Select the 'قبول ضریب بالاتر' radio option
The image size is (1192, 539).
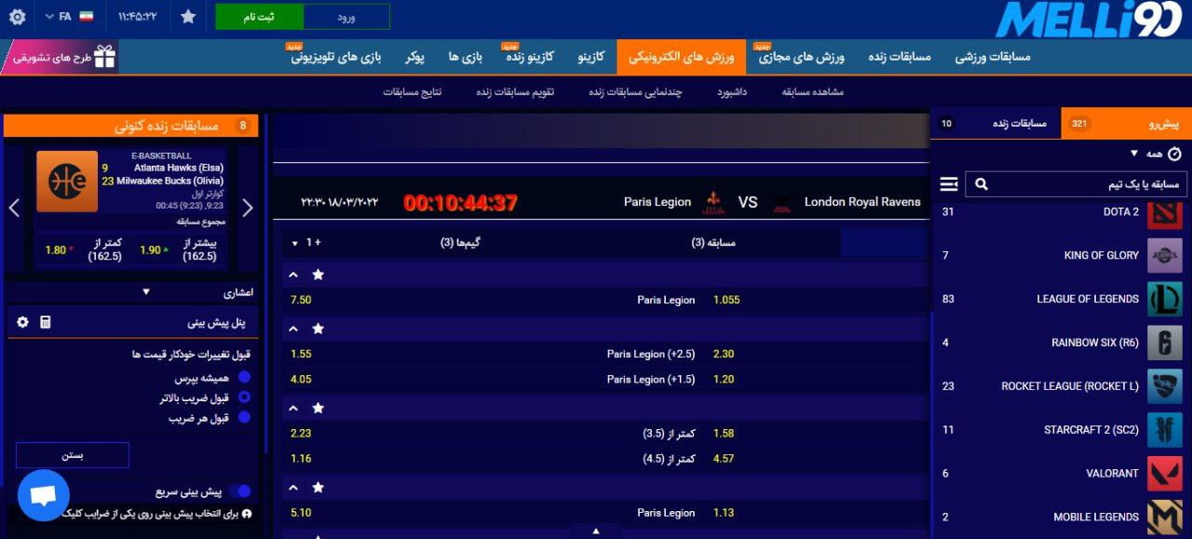tap(244, 398)
